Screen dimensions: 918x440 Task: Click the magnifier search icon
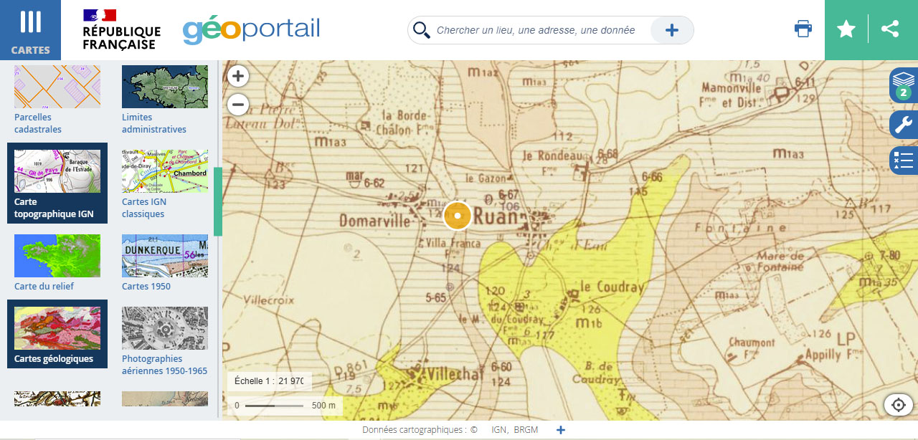click(422, 30)
